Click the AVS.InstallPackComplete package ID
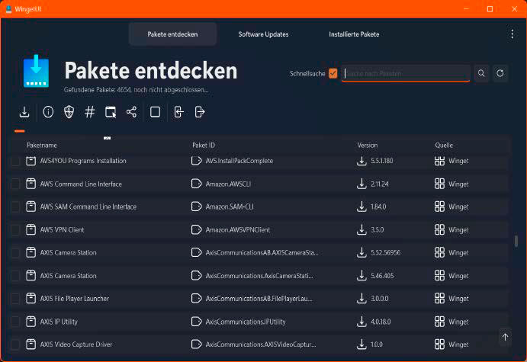The height and width of the screenshot is (362, 527). 239,161
